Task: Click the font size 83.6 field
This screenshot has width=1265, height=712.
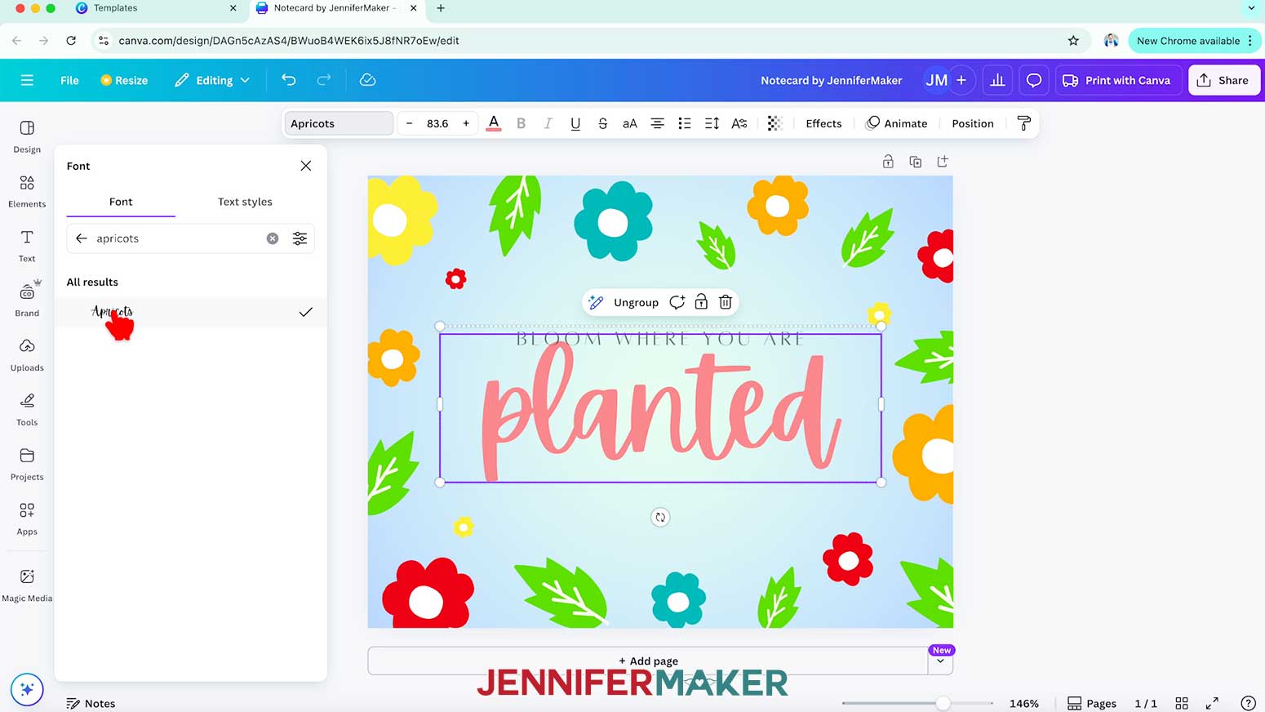Action: [x=437, y=123]
